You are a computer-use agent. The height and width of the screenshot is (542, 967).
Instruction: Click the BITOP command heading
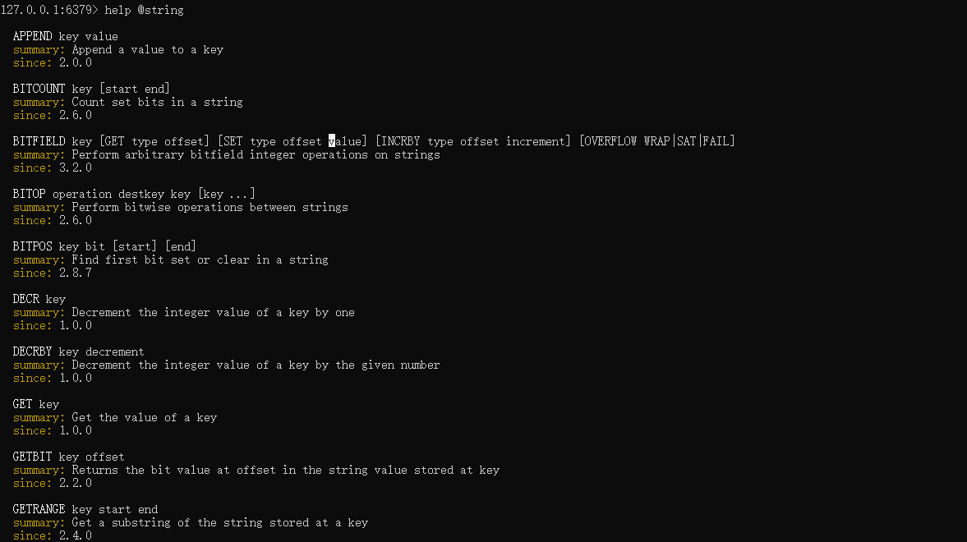point(134,195)
